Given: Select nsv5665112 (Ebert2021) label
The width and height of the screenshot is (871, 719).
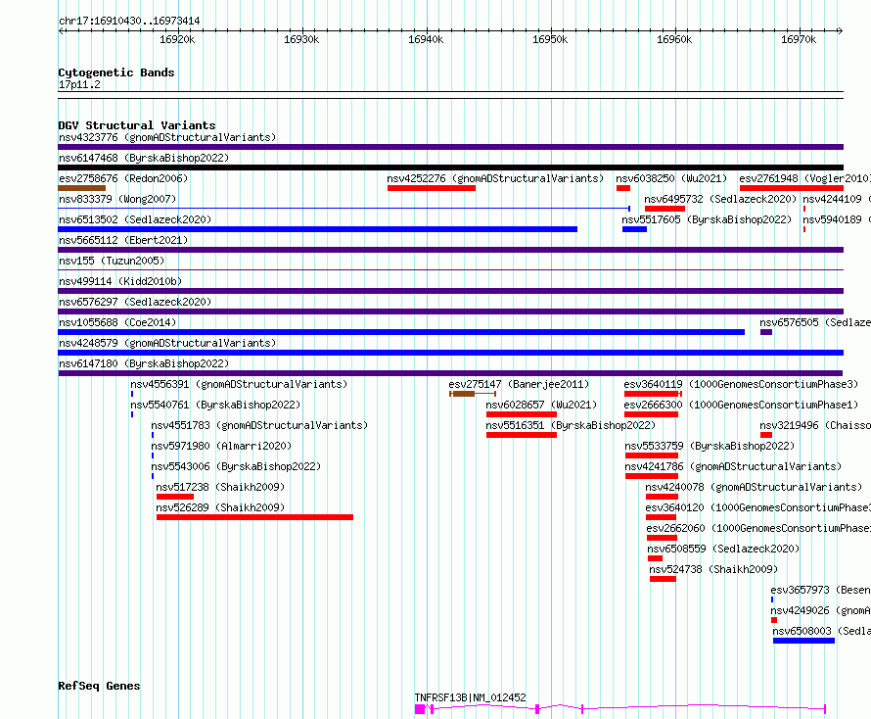Looking at the screenshot, I should click(x=123, y=240).
